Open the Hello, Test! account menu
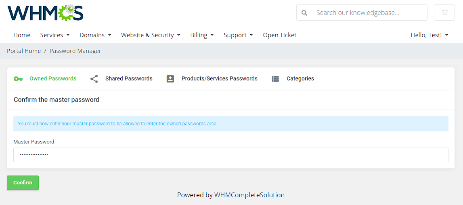The width and height of the screenshot is (463, 205). pyautogui.click(x=429, y=35)
